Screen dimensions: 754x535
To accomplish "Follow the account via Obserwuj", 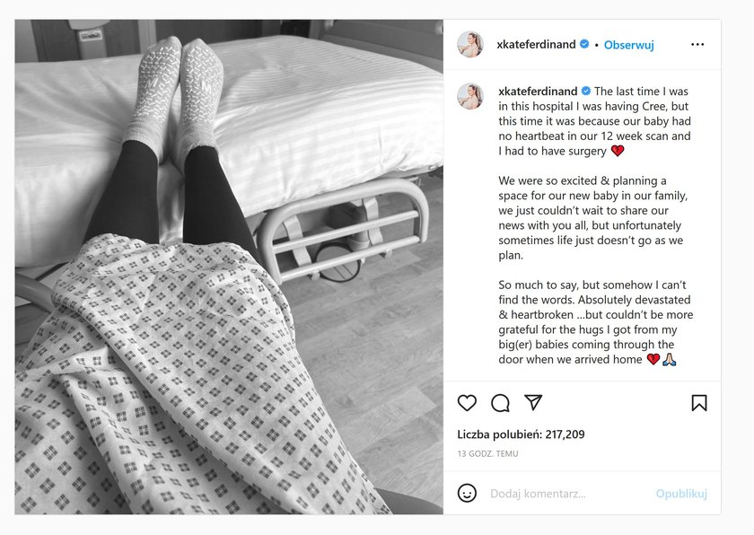I will pos(629,45).
